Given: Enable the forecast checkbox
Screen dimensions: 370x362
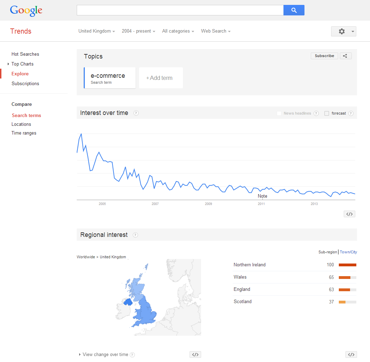Looking at the screenshot, I should 327,113.
